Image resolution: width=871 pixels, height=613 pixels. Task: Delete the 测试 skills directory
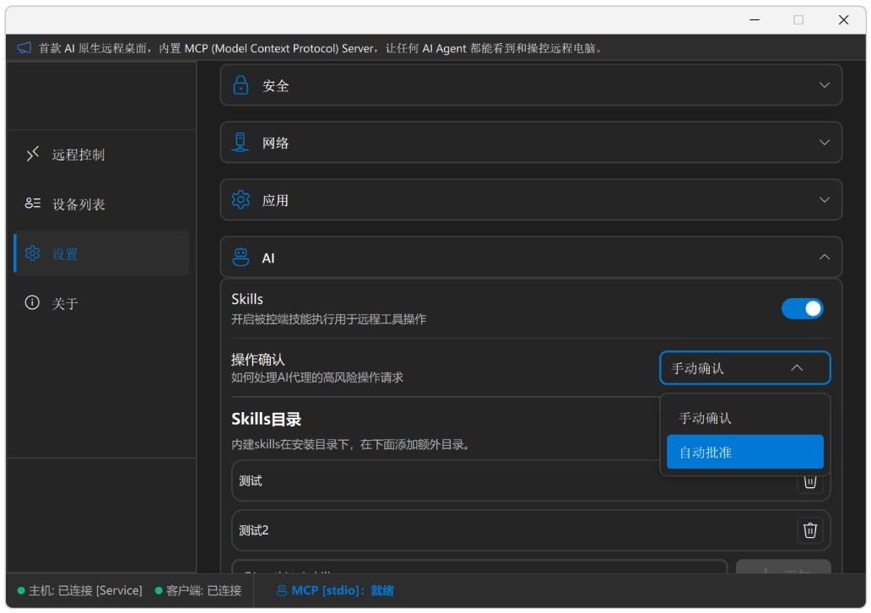[810, 482]
